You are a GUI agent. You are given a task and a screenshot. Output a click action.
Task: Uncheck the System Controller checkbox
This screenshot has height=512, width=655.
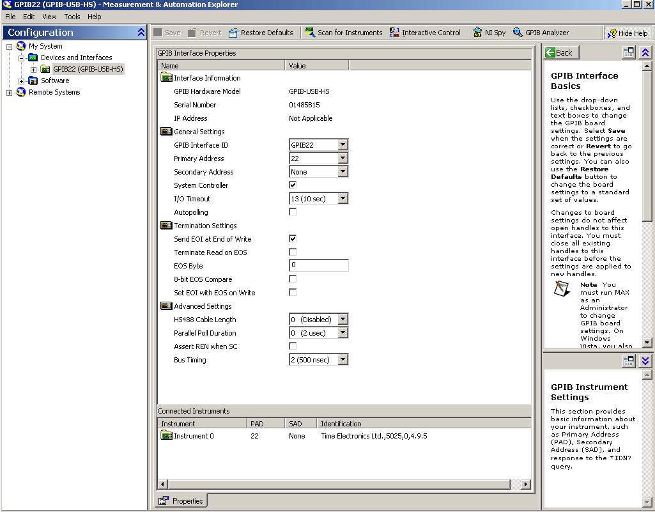(x=293, y=185)
